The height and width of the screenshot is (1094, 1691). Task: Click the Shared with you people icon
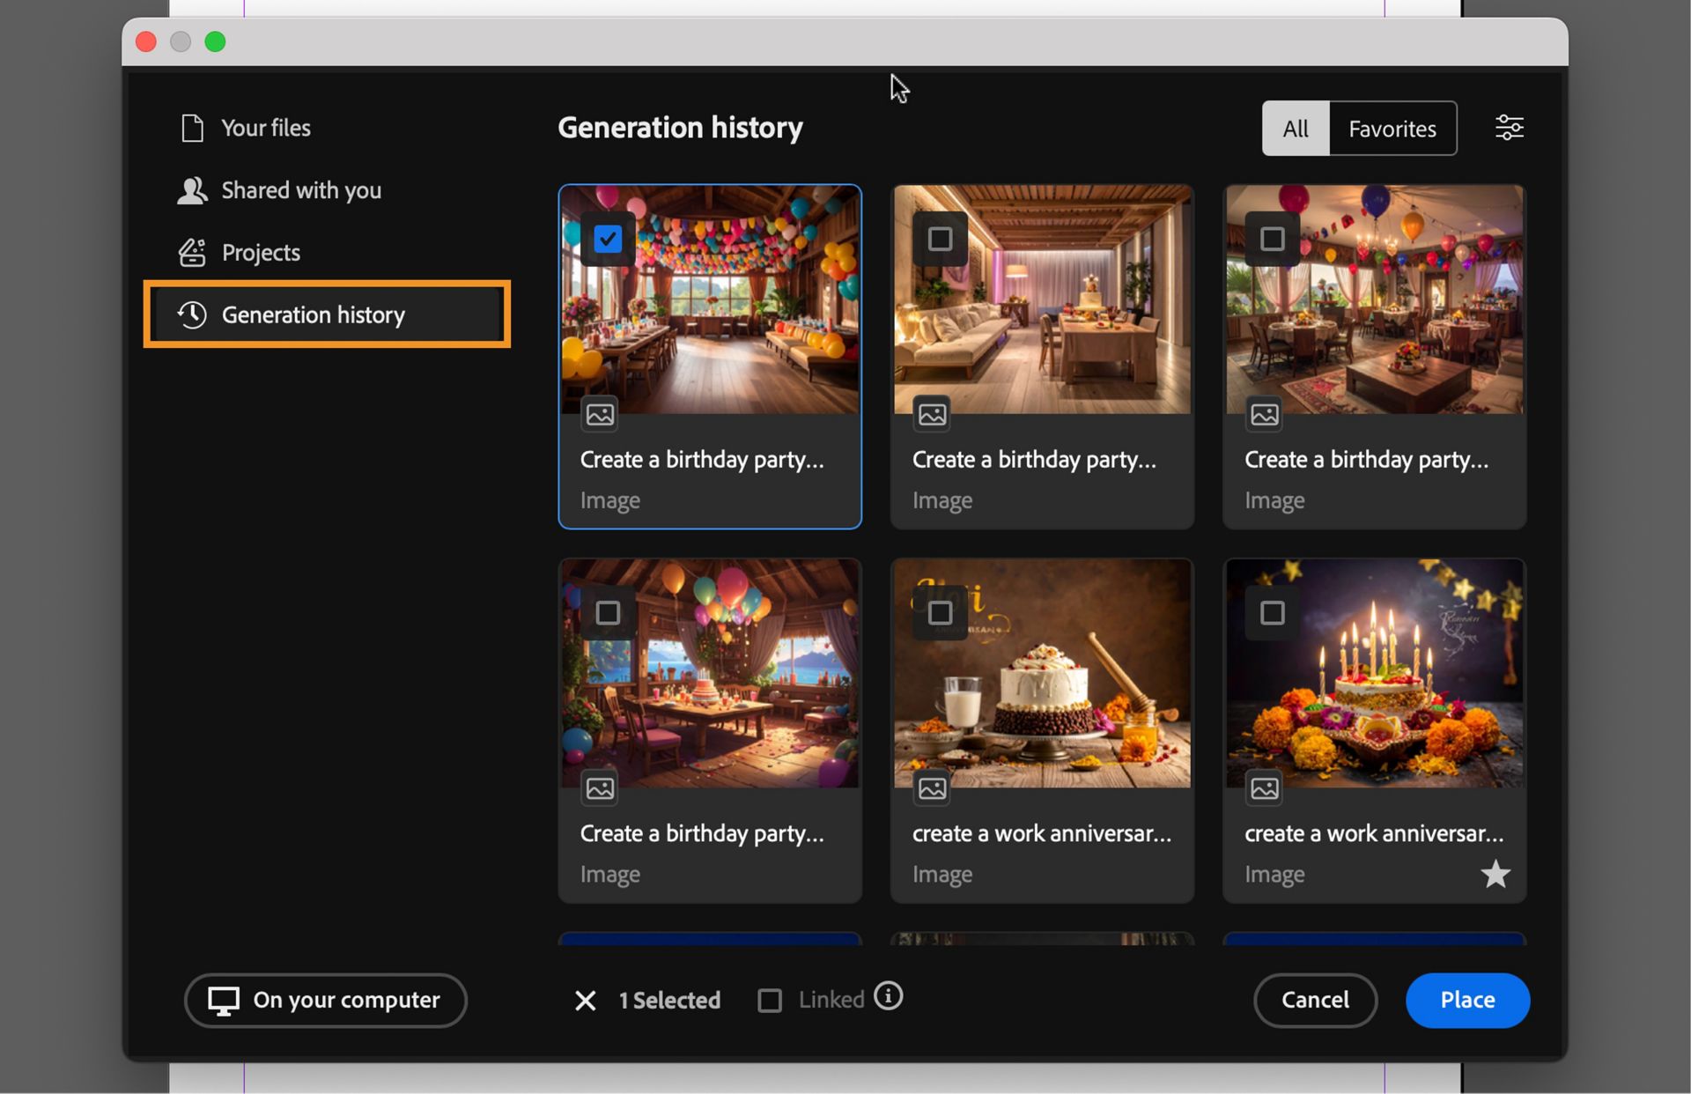coord(192,190)
